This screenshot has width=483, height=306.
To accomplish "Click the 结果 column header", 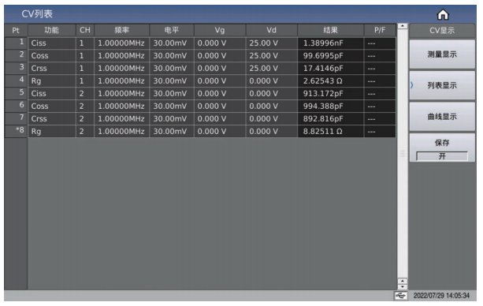I will 330,30.
